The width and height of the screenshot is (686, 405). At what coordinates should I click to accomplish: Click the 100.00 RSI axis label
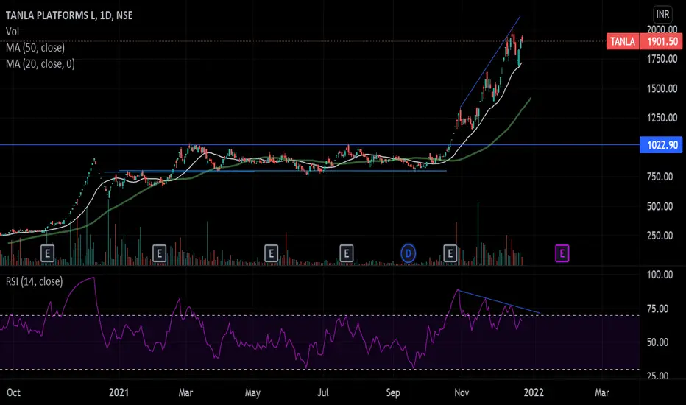660,275
